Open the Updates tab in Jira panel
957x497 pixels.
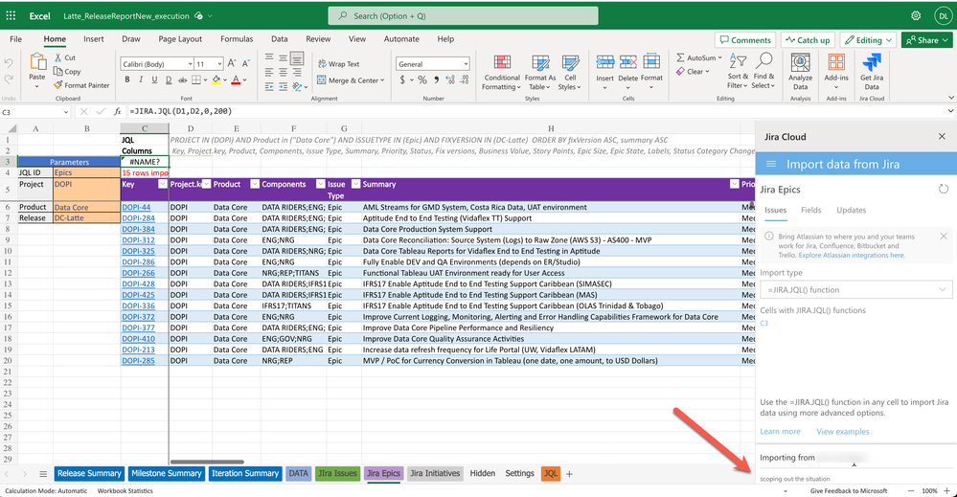point(851,210)
